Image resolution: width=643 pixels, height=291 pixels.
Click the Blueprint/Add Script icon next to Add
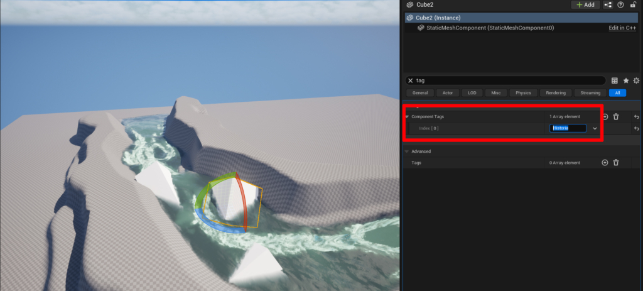point(608,5)
